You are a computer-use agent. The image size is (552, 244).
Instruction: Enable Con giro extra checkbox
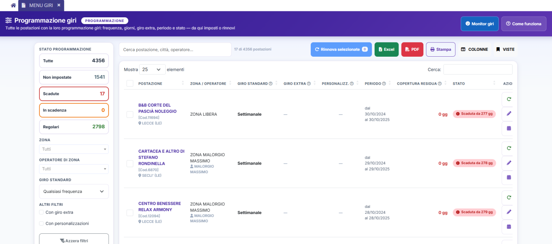pos(41,212)
